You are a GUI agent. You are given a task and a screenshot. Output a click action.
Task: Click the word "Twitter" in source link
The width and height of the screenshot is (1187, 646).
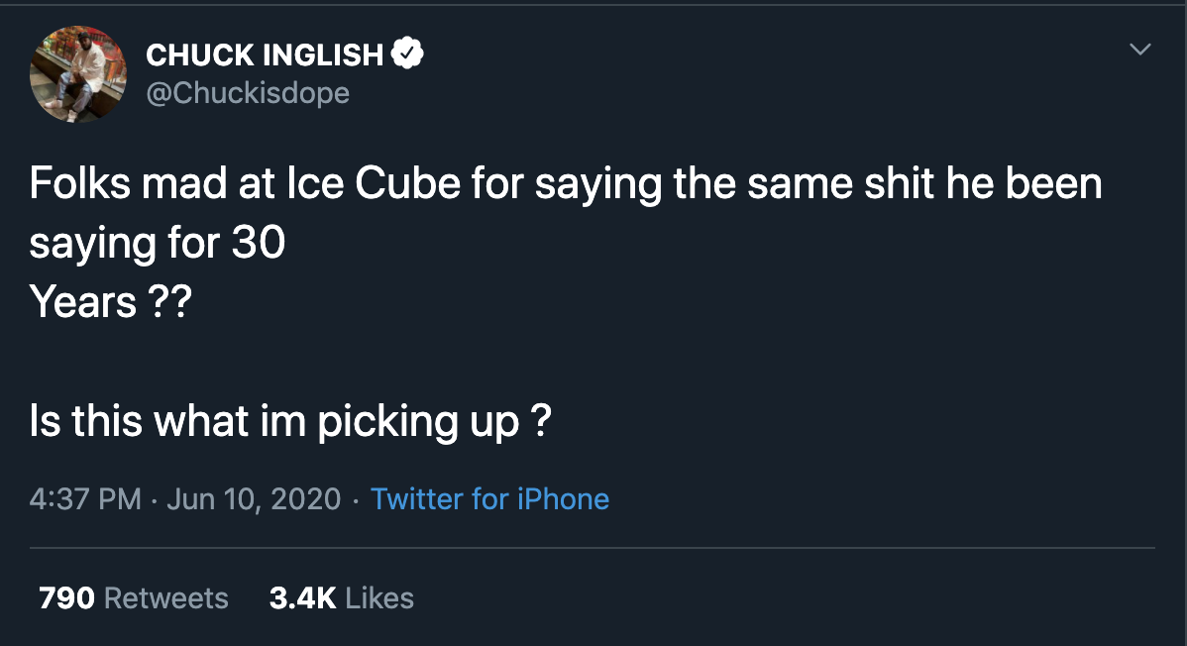point(416,498)
